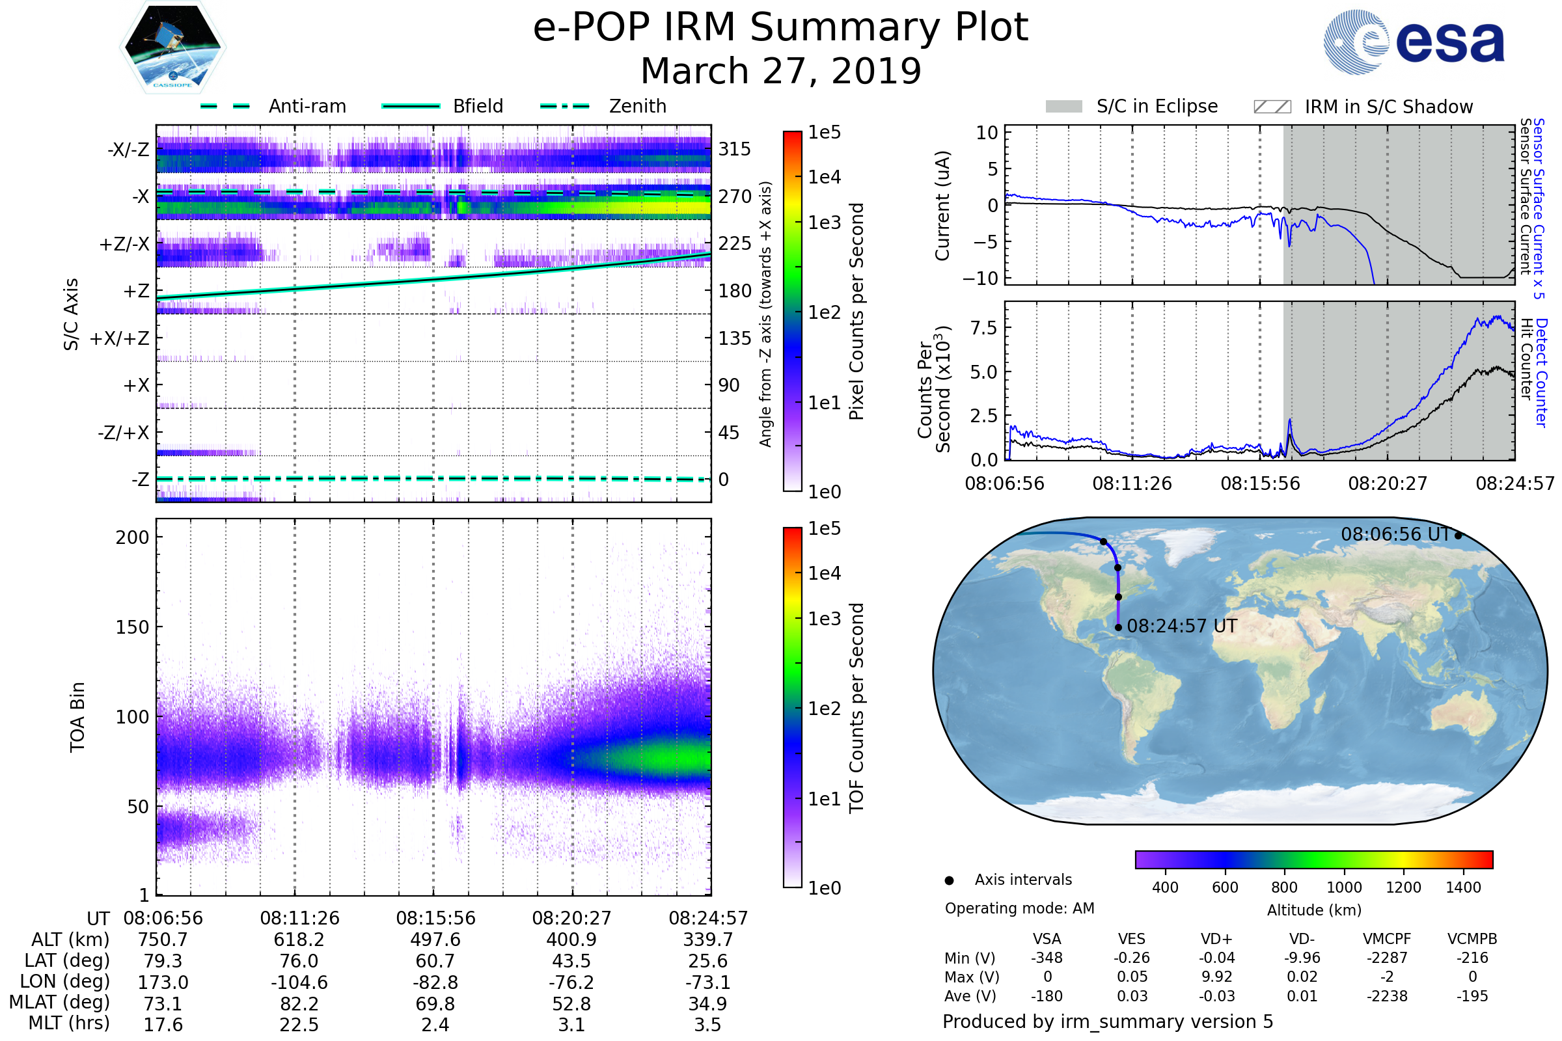Click the March 27, 2019 date text
This screenshot has height=1041, width=1562.
[780, 71]
